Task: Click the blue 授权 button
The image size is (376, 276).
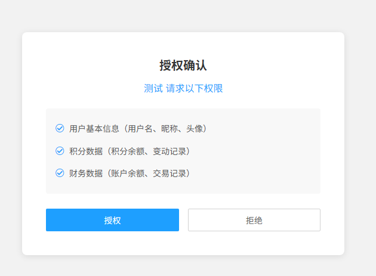Action: (x=112, y=220)
